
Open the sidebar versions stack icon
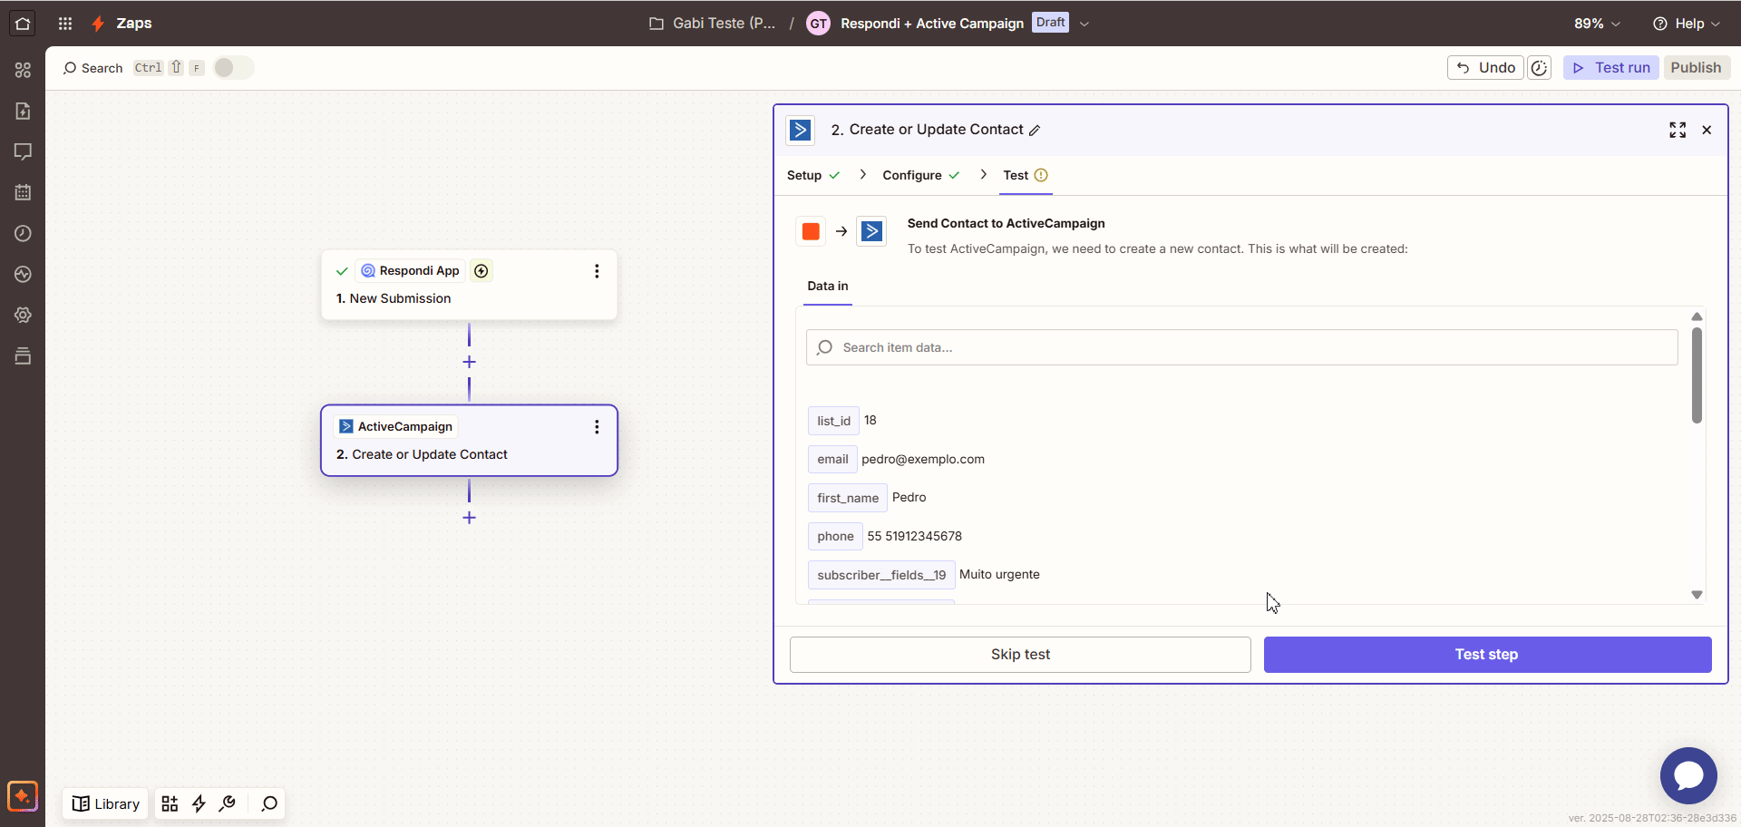(x=23, y=355)
